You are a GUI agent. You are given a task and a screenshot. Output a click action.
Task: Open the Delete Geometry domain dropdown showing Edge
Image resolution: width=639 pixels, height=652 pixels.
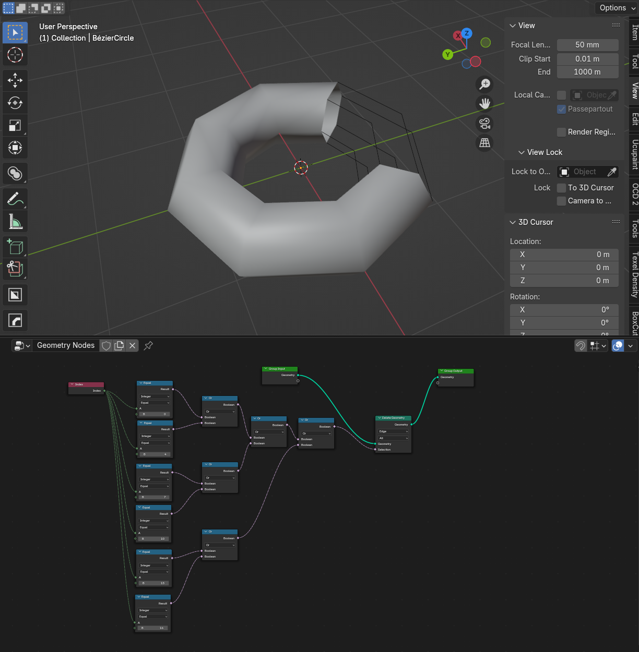[x=393, y=431]
